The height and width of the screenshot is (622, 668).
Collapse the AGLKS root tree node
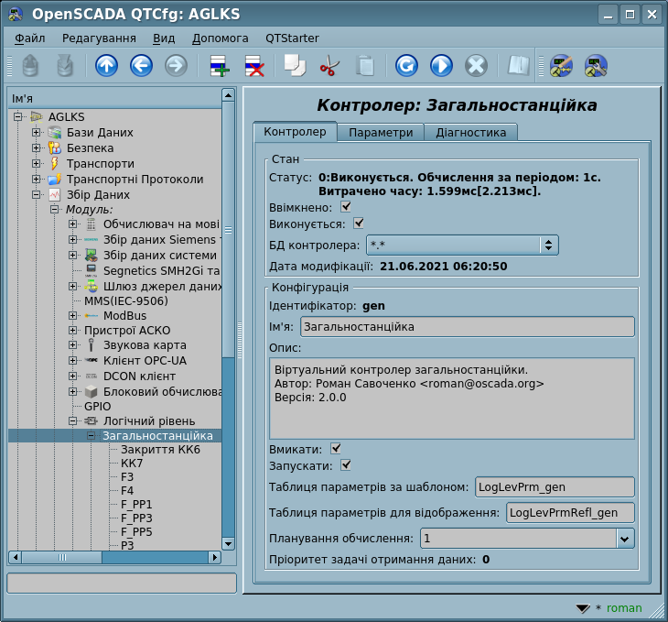point(17,116)
